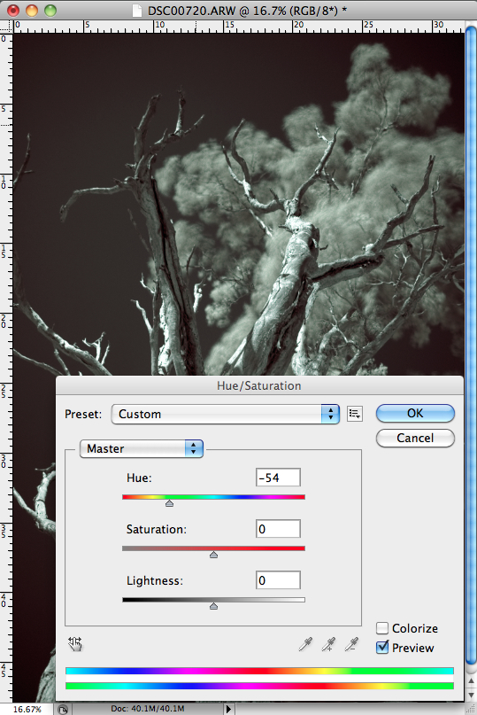Select the Add to Sample eyedropper
This screenshot has height=715, width=477.
click(x=328, y=644)
